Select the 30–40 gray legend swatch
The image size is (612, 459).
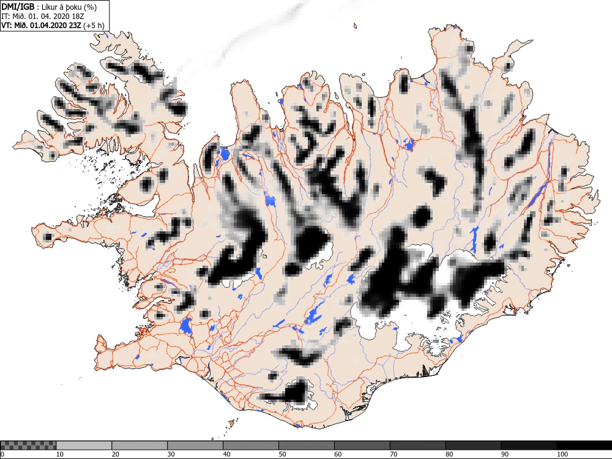coord(195,446)
